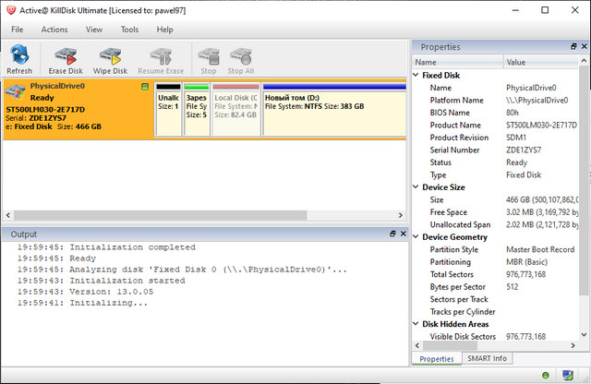The width and height of the screenshot is (591, 384).
Task: Close the Properties panel
Action: [585, 46]
